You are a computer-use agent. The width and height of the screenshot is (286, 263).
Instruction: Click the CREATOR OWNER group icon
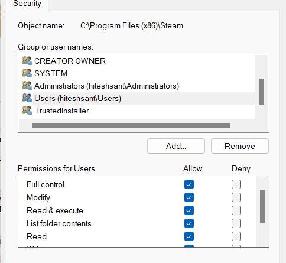click(27, 61)
